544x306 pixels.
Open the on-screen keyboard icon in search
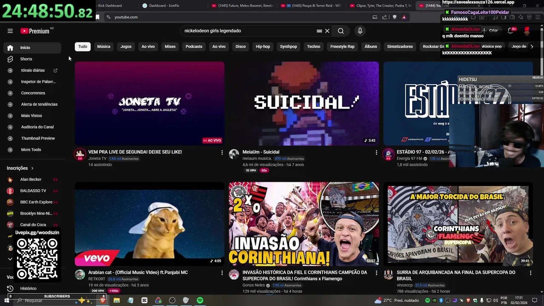click(x=319, y=31)
